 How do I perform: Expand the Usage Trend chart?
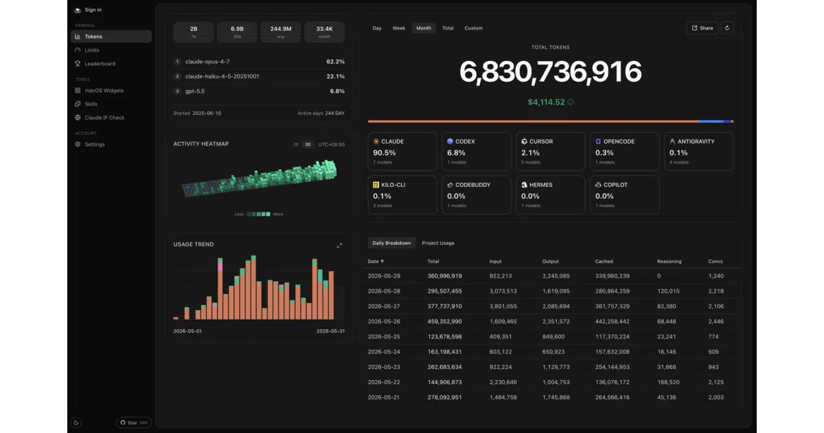pyautogui.click(x=339, y=245)
